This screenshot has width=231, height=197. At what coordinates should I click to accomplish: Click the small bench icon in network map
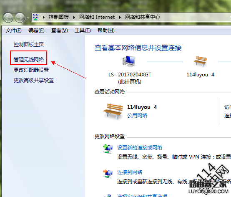(200, 61)
